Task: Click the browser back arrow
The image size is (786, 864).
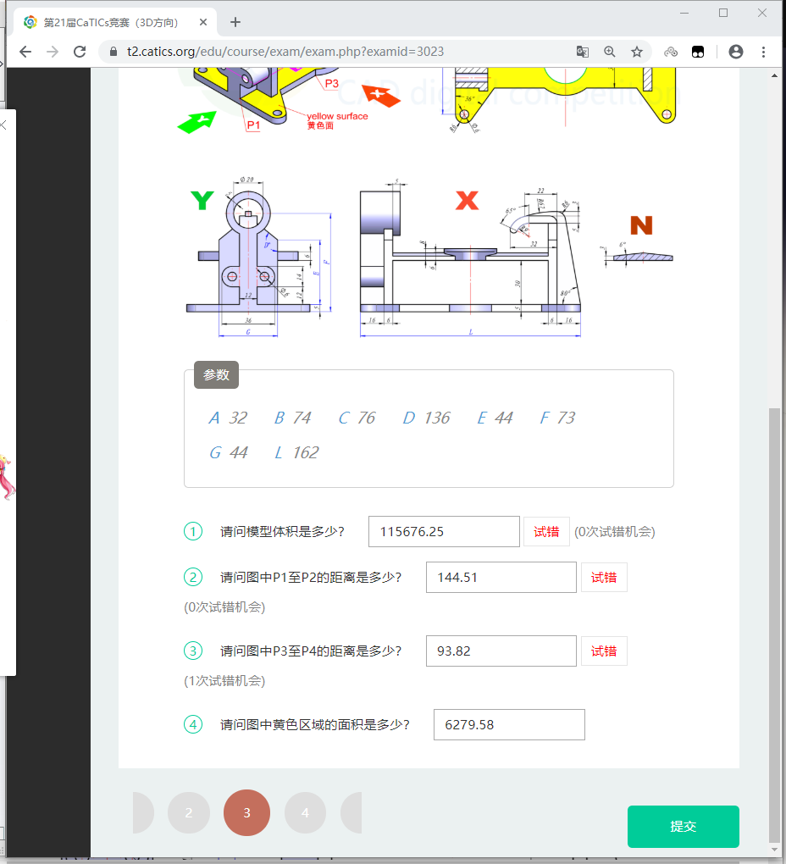Action: tap(25, 52)
